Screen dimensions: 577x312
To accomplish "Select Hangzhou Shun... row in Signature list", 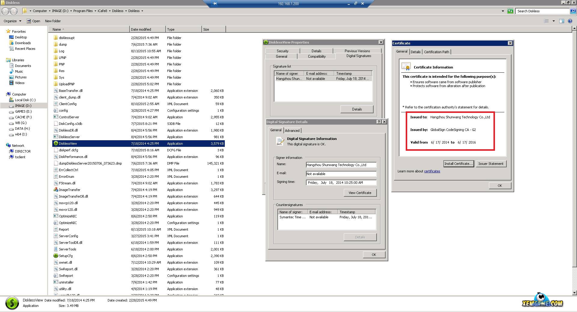I will [x=323, y=79].
